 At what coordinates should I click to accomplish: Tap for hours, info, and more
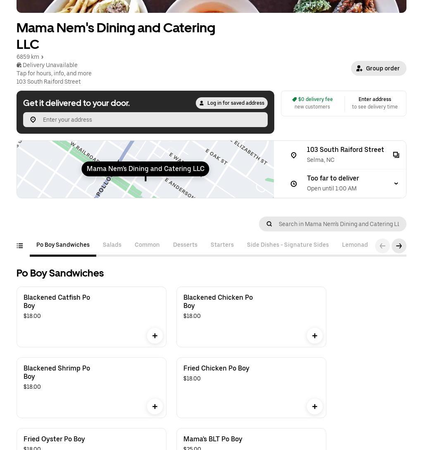(54, 73)
